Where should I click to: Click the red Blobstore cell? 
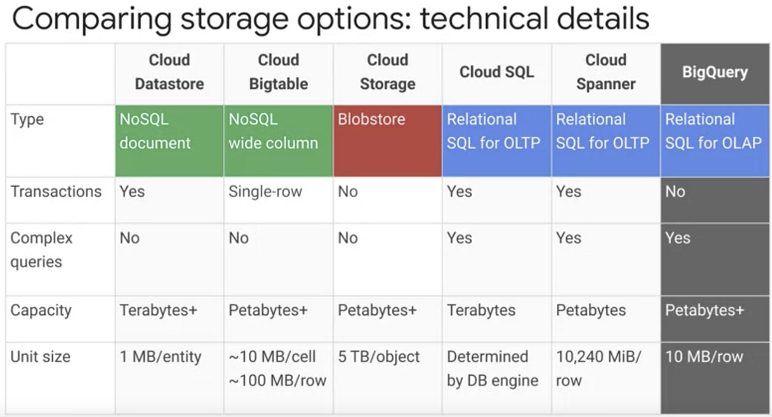pyautogui.click(x=387, y=140)
